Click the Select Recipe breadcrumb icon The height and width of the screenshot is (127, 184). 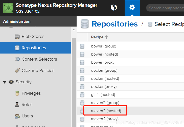point(150,24)
